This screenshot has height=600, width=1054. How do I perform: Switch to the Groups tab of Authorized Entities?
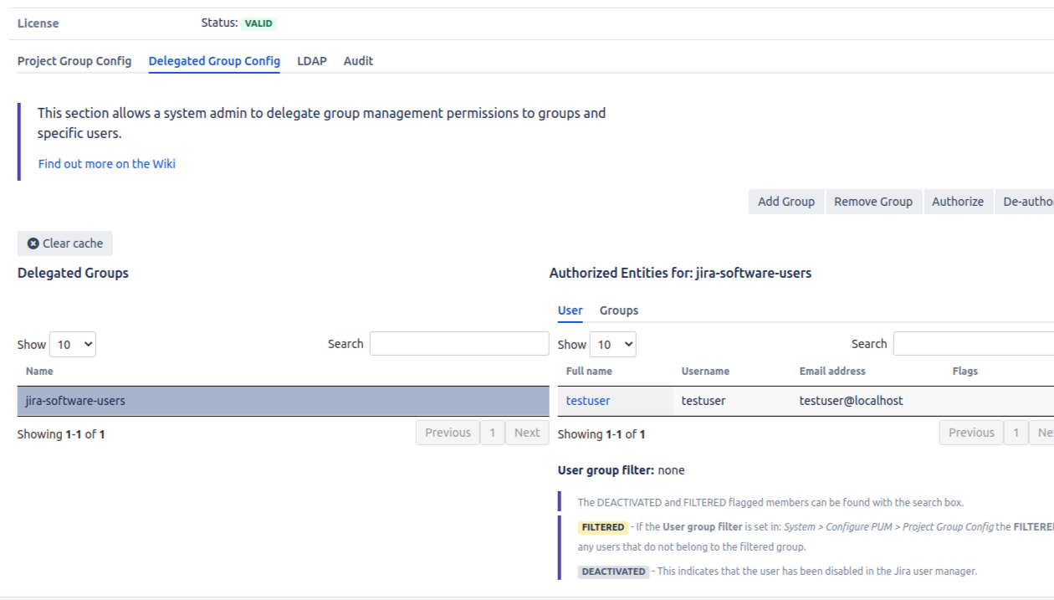tap(618, 310)
